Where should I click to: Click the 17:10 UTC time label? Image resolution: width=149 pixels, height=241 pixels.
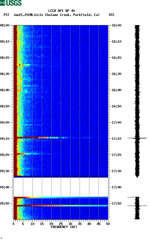point(116,139)
